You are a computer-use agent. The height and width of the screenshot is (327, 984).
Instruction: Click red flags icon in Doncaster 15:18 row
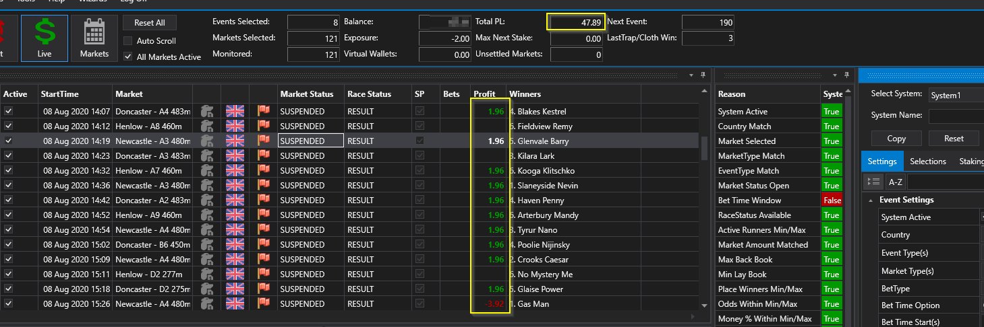[263, 289]
